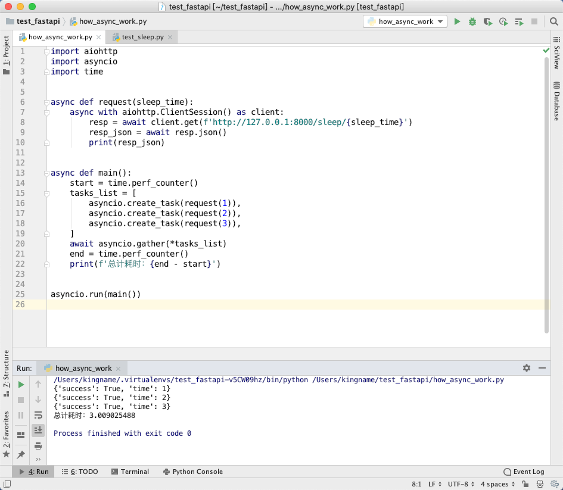Click the gray stop button in top toolbar
Image resolution: width=563 pixels, height=490 pixels.
[534, 21]
